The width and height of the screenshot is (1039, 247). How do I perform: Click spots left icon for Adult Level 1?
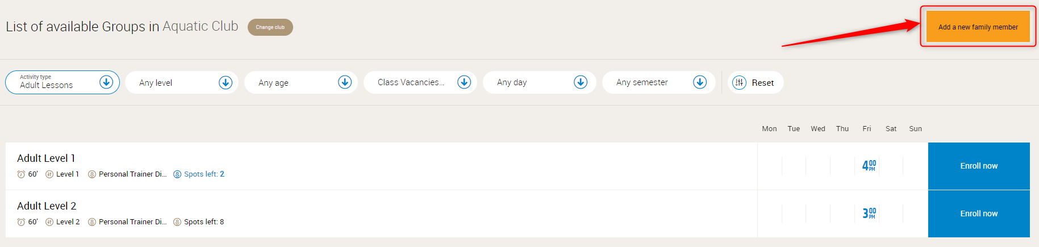click(x=177, y=174)
